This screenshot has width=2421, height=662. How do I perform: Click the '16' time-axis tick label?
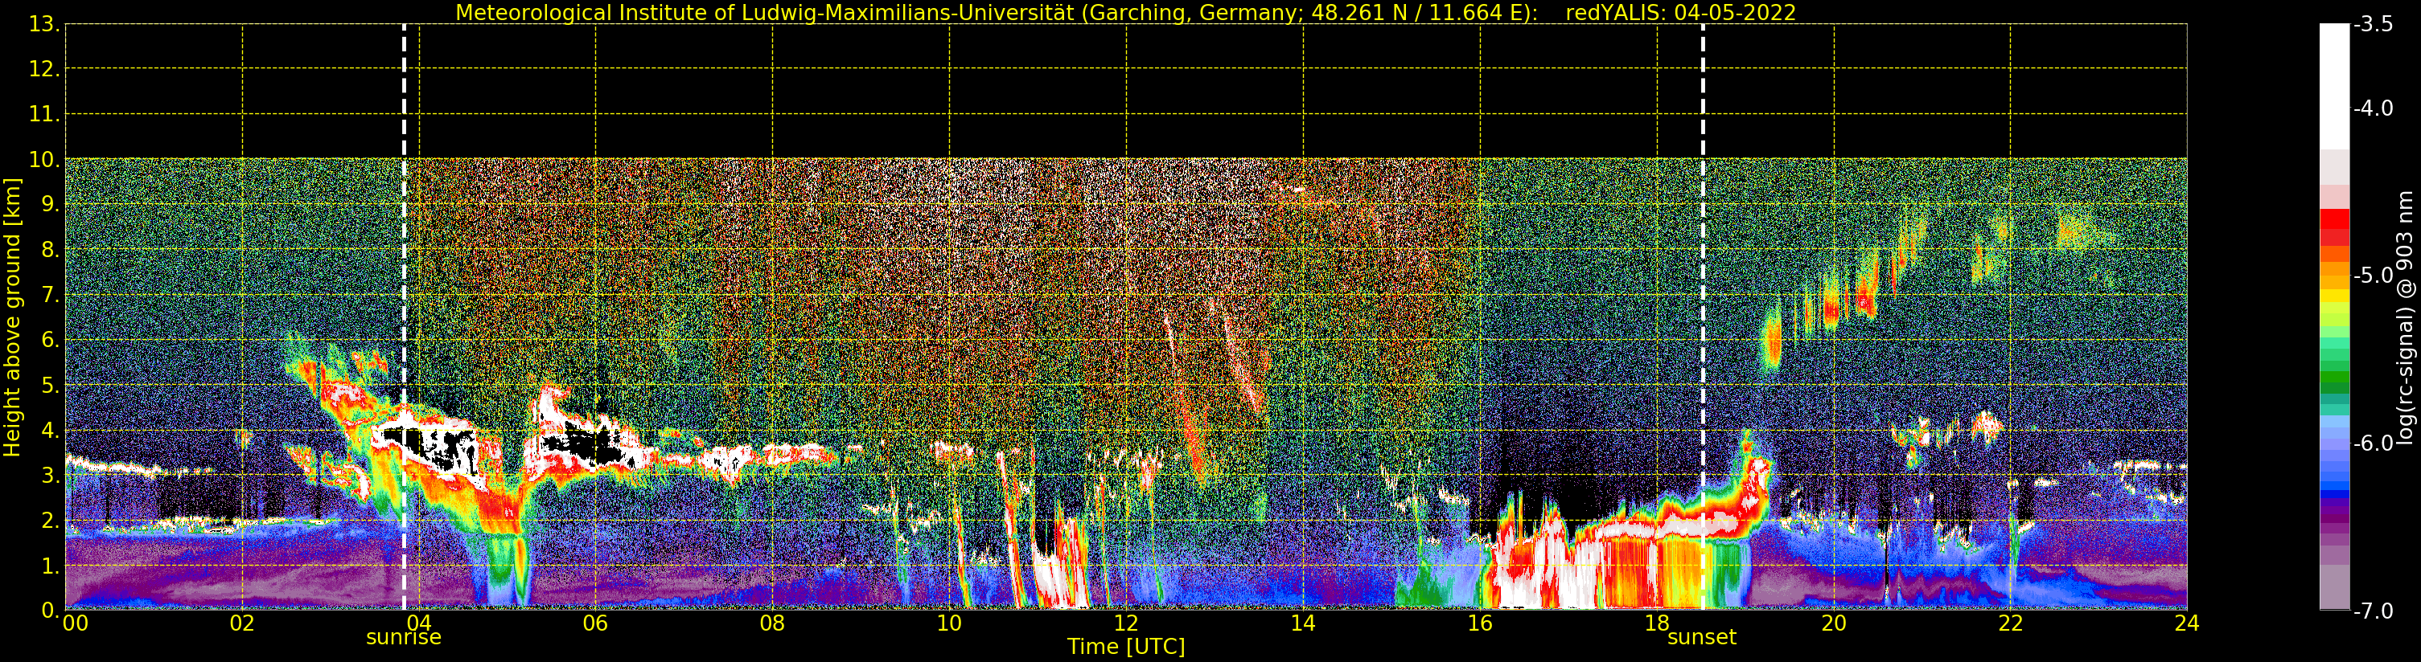(1480, 623)
